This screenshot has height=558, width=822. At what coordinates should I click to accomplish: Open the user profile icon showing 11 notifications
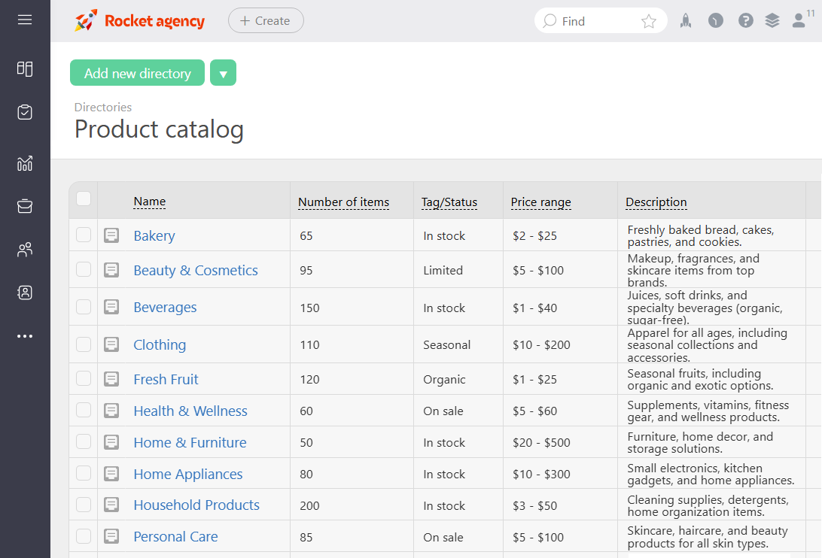click(799, 20)
